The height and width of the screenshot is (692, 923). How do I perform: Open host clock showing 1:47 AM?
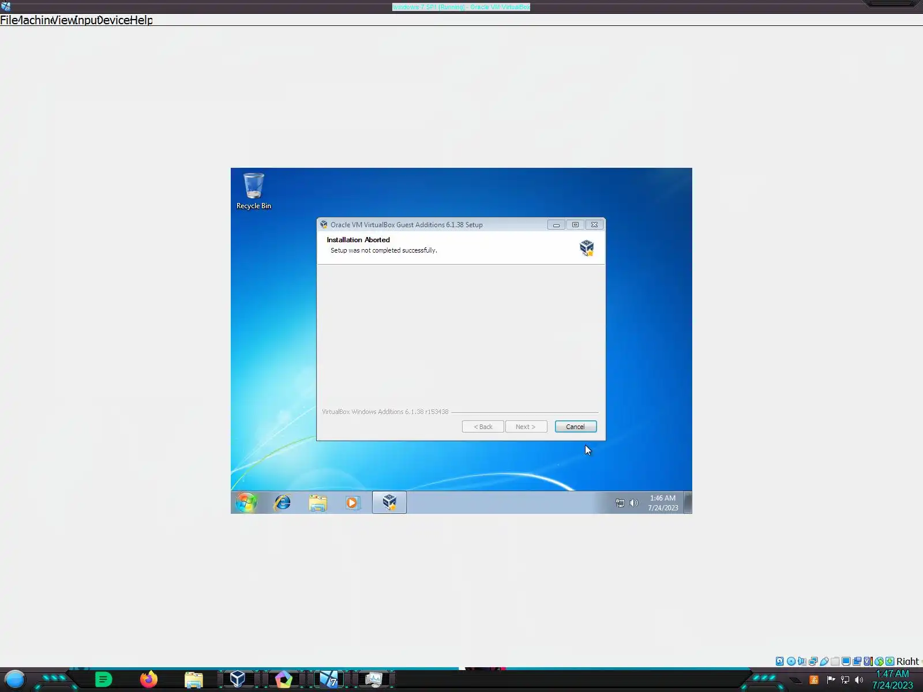pos(892,679)
